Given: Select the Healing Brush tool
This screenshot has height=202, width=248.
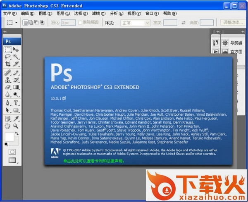Looking at the screenshot, I should pyautogui.click(x=7, y=73).
